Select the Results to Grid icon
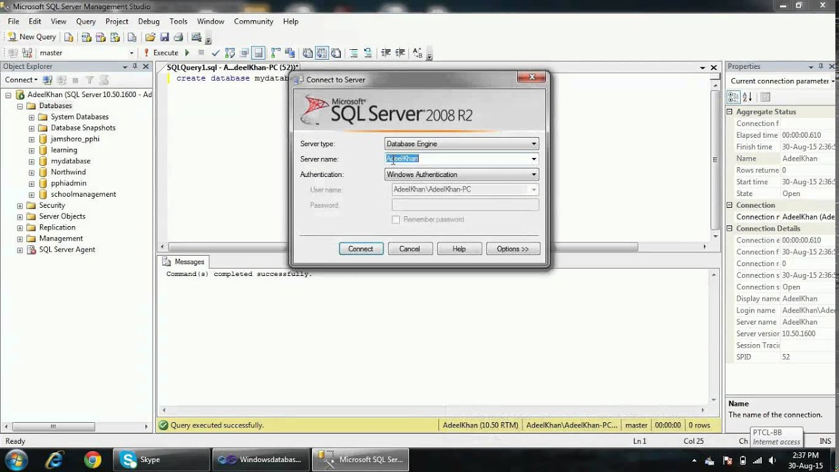The width and height of the screenshot is (839, 472). [x=322, y=52]
